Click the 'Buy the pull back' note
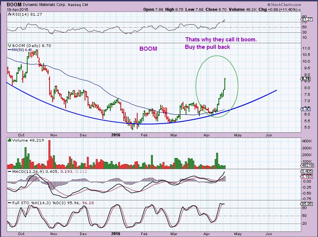This screenshot has width=318, height=237. 208,47
